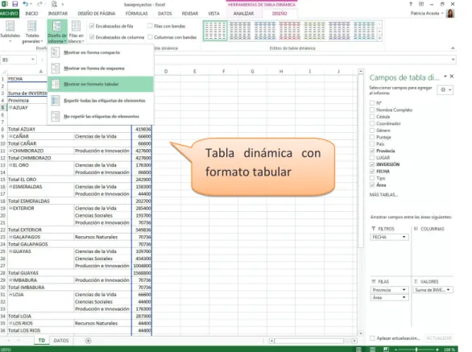Open Diseño de informe layout menu
This screenshot has width=472, height=352.
tap(57, 32)
